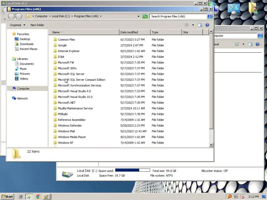Click the search magnifier in Program Files window
This screenshot has width=267, height=200.
point(210,16)
